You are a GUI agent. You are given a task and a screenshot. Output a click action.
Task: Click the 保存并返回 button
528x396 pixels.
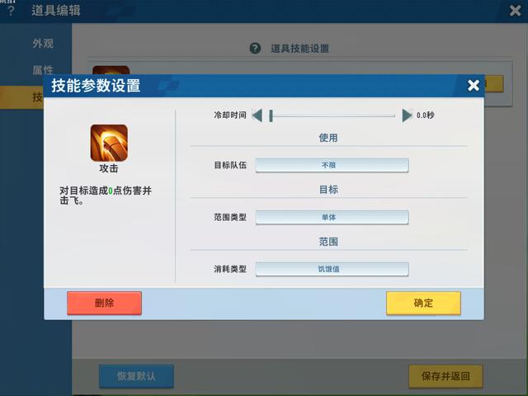point(445,376)
